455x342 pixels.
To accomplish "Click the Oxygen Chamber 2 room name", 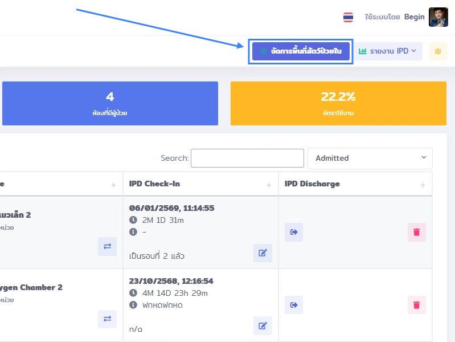I will coord(31,288).
